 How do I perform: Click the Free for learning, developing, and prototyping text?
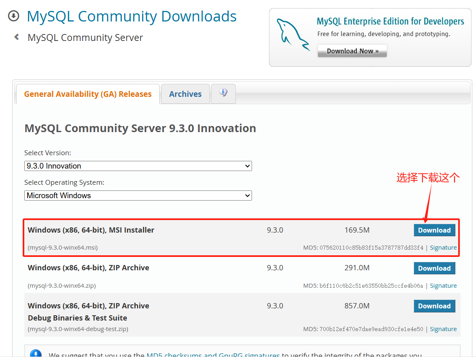coord(384,34)
